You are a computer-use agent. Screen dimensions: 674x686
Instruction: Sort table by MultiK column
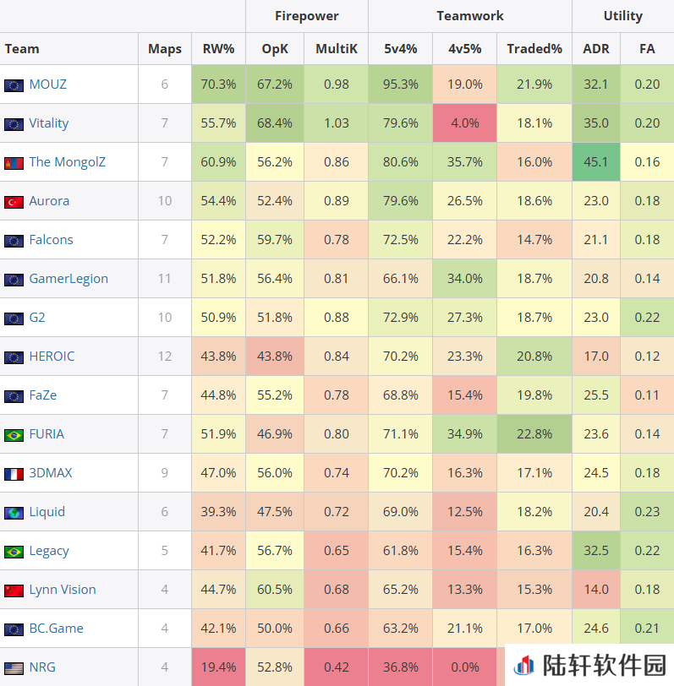point(336,48)
